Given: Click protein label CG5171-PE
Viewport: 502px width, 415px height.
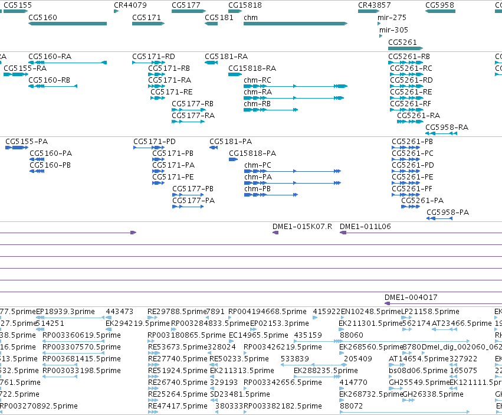Looking at the screenshot, I should [x=173, y=177].
